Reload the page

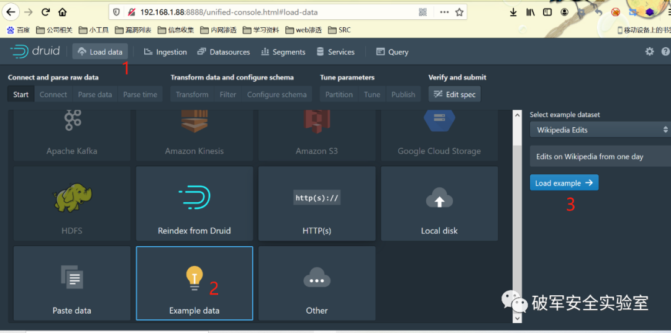point(46,12)
